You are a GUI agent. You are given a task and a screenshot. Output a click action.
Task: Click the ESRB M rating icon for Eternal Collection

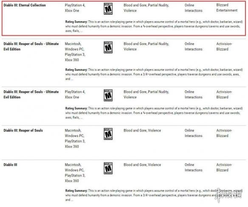tap(108, 8)
